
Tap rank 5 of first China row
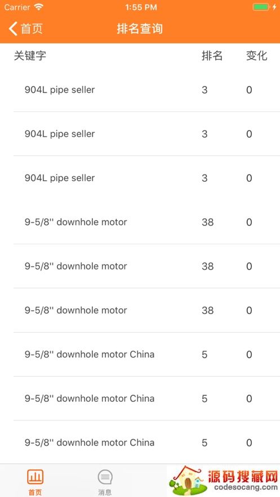(x=205, y=355)
